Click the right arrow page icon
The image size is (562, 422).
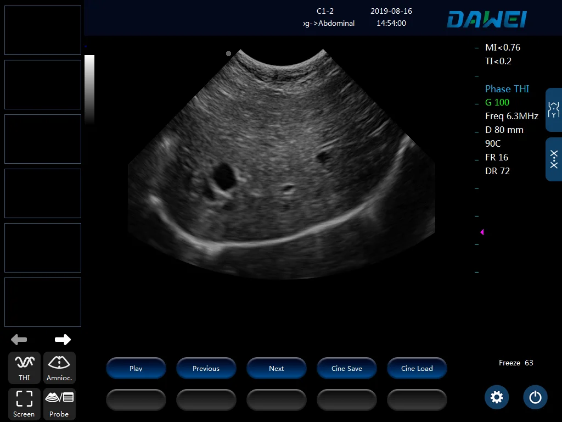pyautogui.click(x=63, y=340)
